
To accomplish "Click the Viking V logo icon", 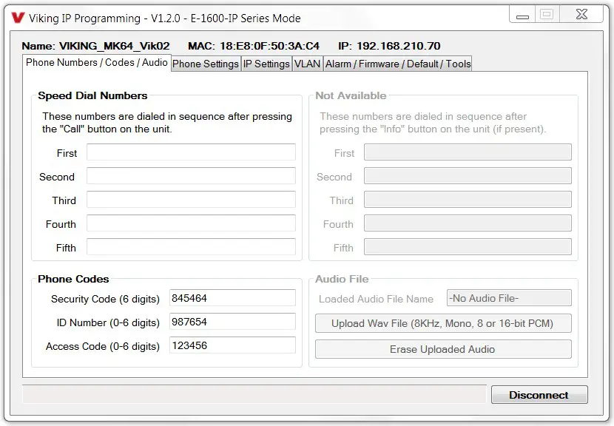I will click(x=18, y=18).
